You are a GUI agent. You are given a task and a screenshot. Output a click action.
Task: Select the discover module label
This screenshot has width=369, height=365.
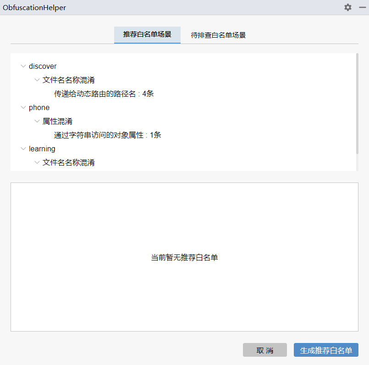point(43,66)
